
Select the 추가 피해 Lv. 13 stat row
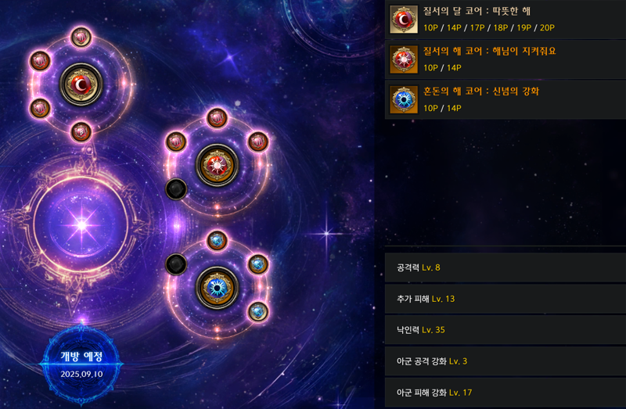click(505, 299)
